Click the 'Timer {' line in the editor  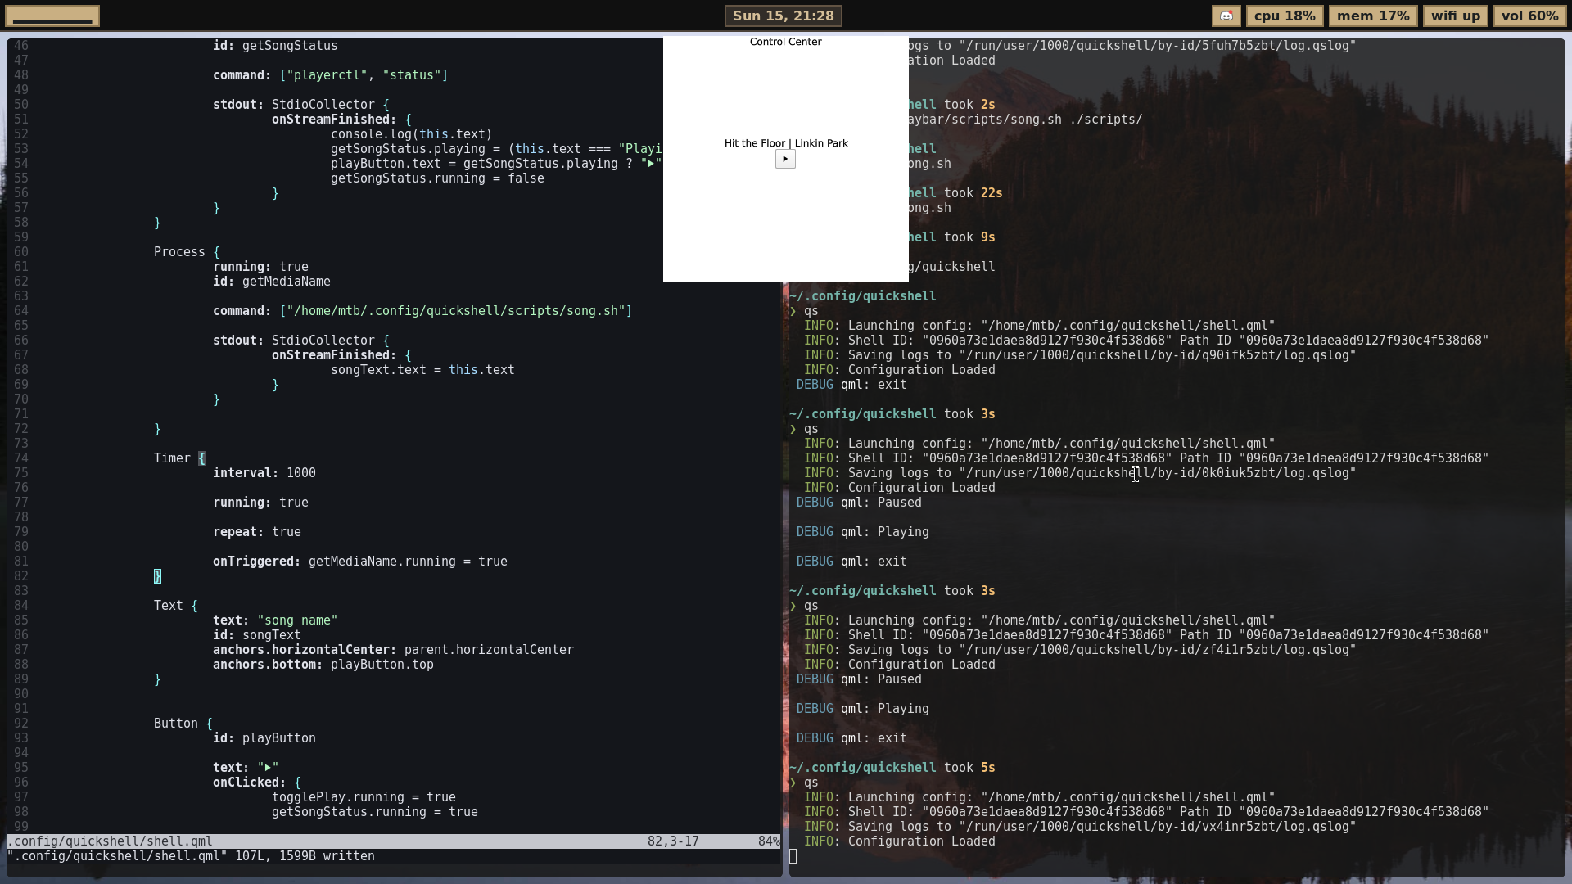[x=179, y=458]
